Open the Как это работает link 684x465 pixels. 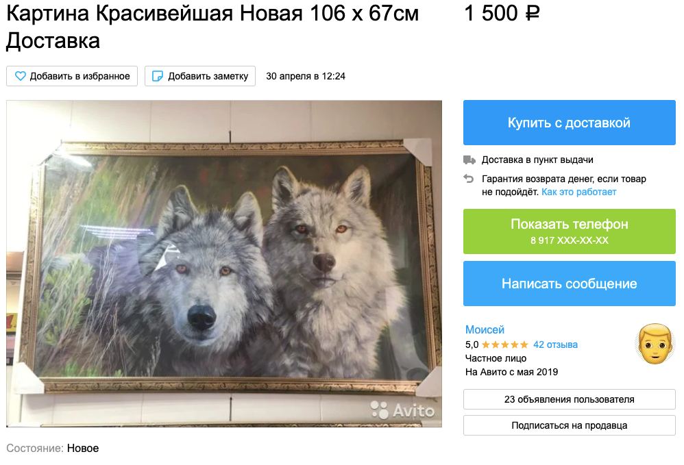point(579,192)
